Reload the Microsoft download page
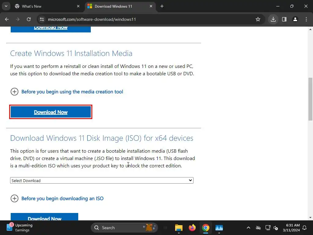This screenshot has width=313, height=235. (x=29, y=19)
